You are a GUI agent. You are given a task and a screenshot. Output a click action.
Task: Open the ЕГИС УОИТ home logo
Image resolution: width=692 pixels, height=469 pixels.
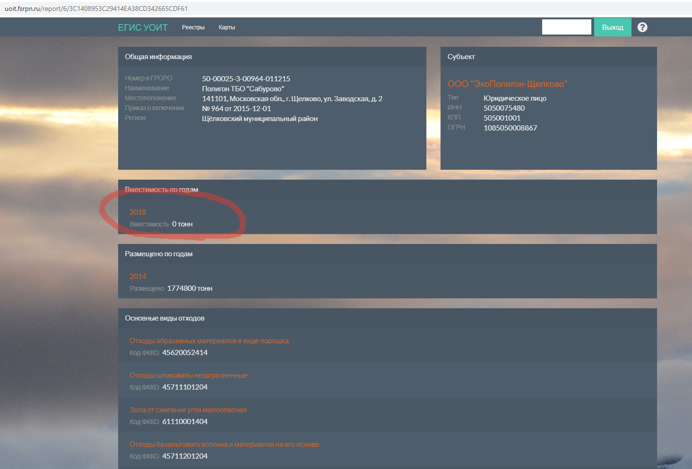coord(143,27)
